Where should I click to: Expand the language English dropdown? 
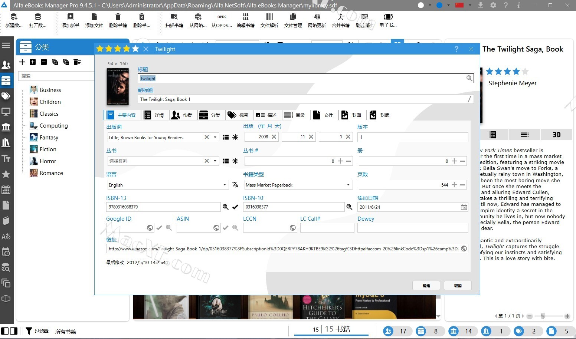point(225,185)
